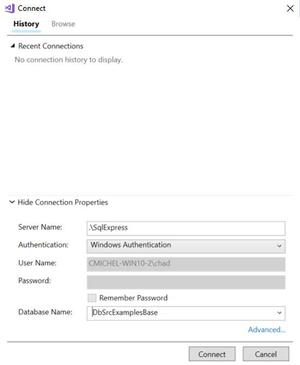
Task: Click the Cancel button
Action: [x=266, y=354]
